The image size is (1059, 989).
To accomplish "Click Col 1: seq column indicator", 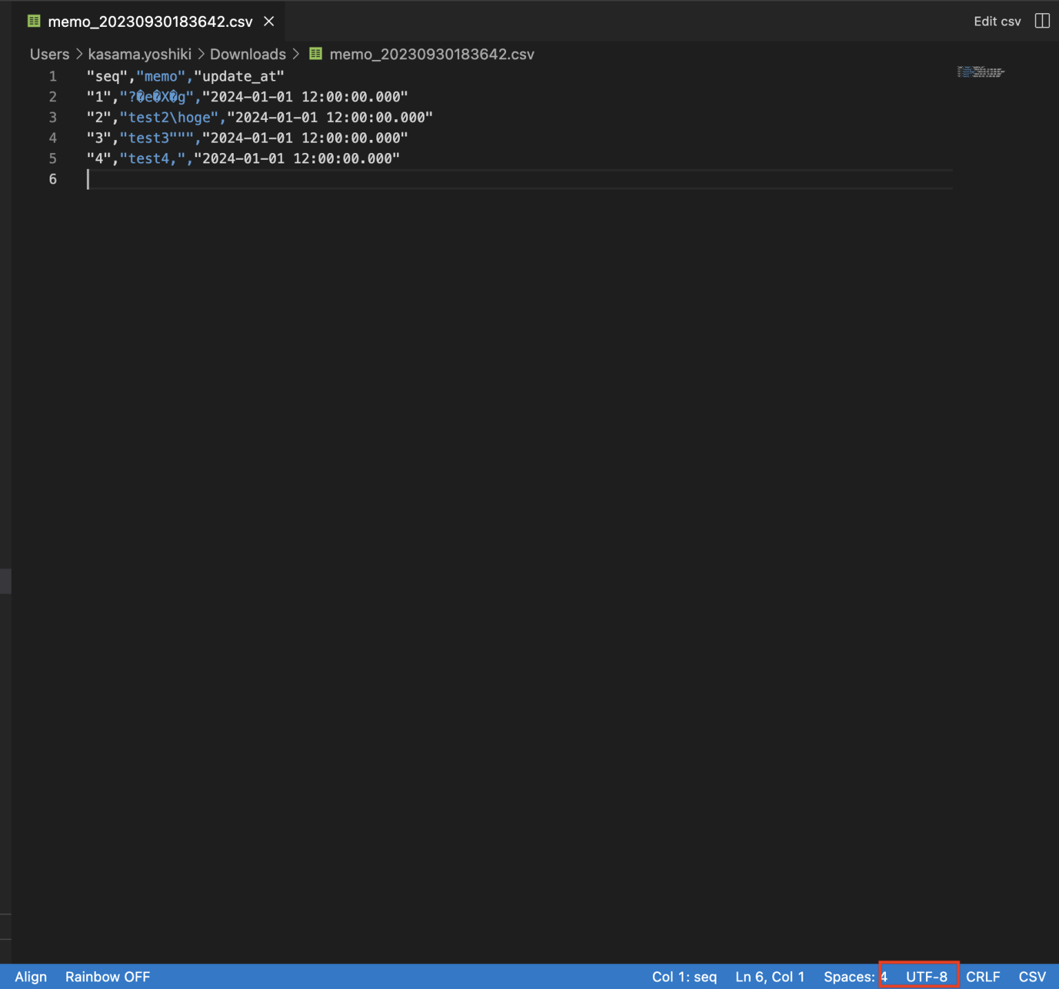I will (685, 977).
